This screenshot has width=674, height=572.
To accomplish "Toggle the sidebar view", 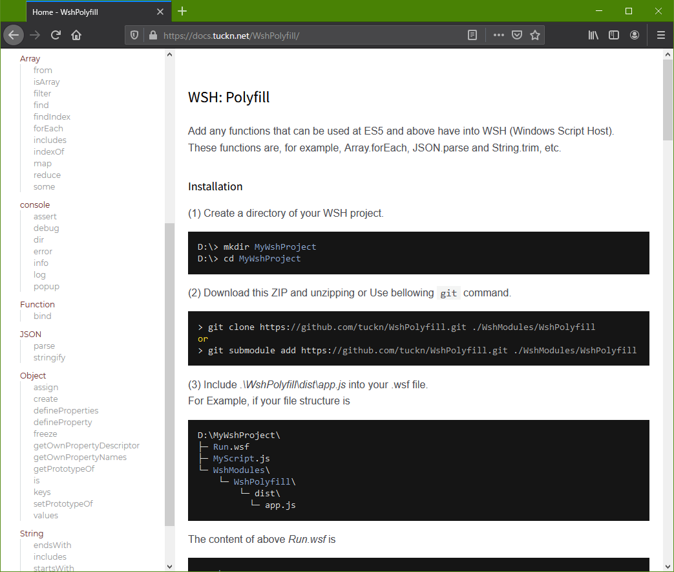I will click(614, 35).
